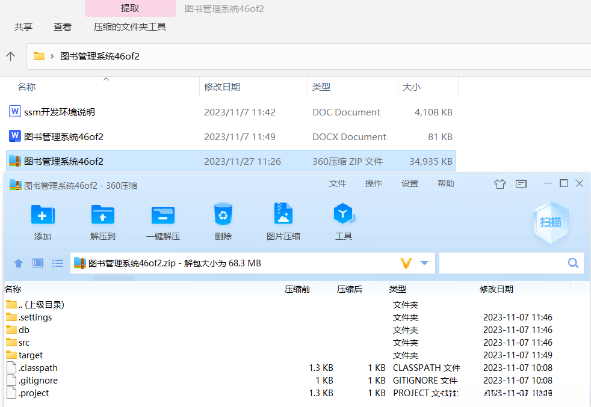Click the 删除 (Delete) trash icon
Viewport: 591px width, 407px height.
click(223, 214)
